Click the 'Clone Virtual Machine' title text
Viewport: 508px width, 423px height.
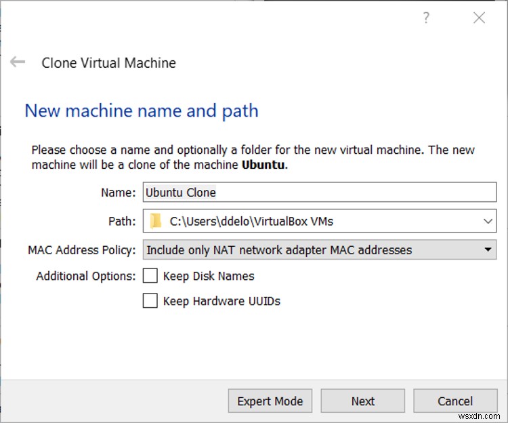(109, 63)
